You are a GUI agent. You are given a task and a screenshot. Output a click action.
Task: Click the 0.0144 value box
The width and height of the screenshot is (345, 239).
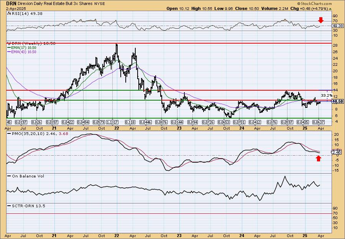177,122
